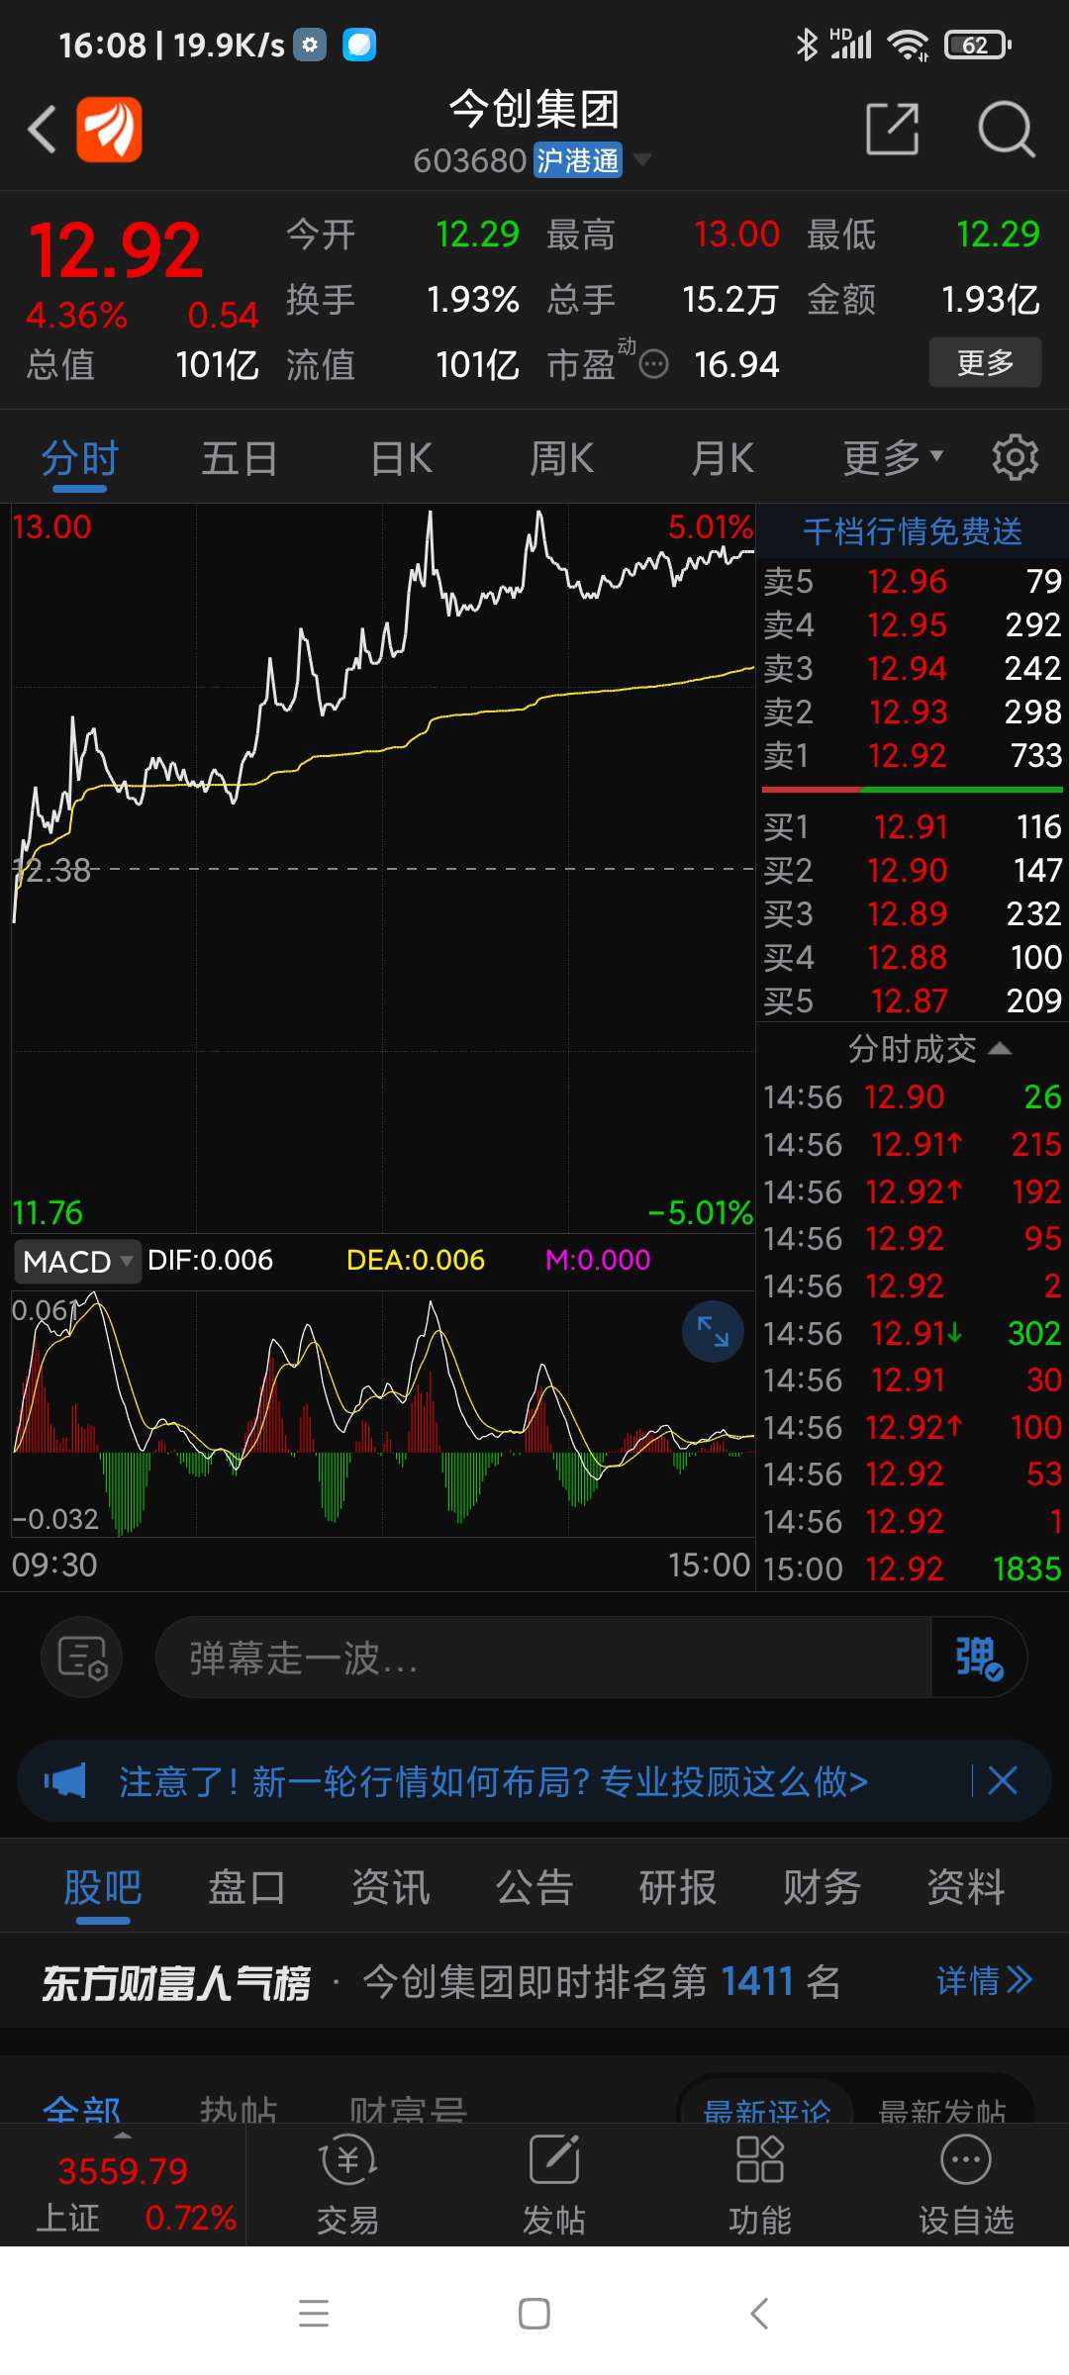
Task: Tap Android home square button
Action: click(x=534, y=2314)
